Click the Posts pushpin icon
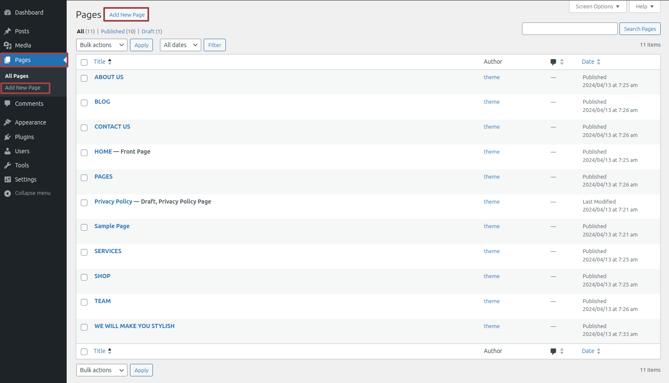This screenshot has height=383, width=669. point(7,31)
